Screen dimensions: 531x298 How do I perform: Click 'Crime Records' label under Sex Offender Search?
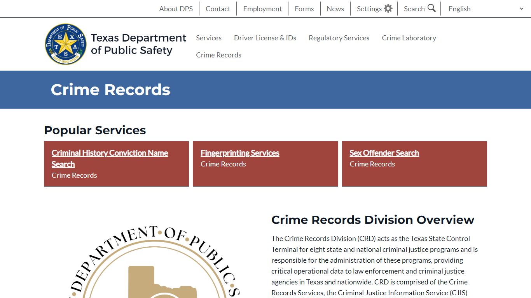372,164
